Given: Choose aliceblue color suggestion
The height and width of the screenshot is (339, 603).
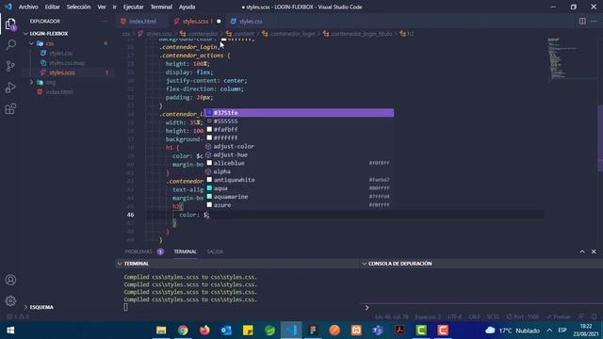Looking at the screenshot, I should click(299, 163).
